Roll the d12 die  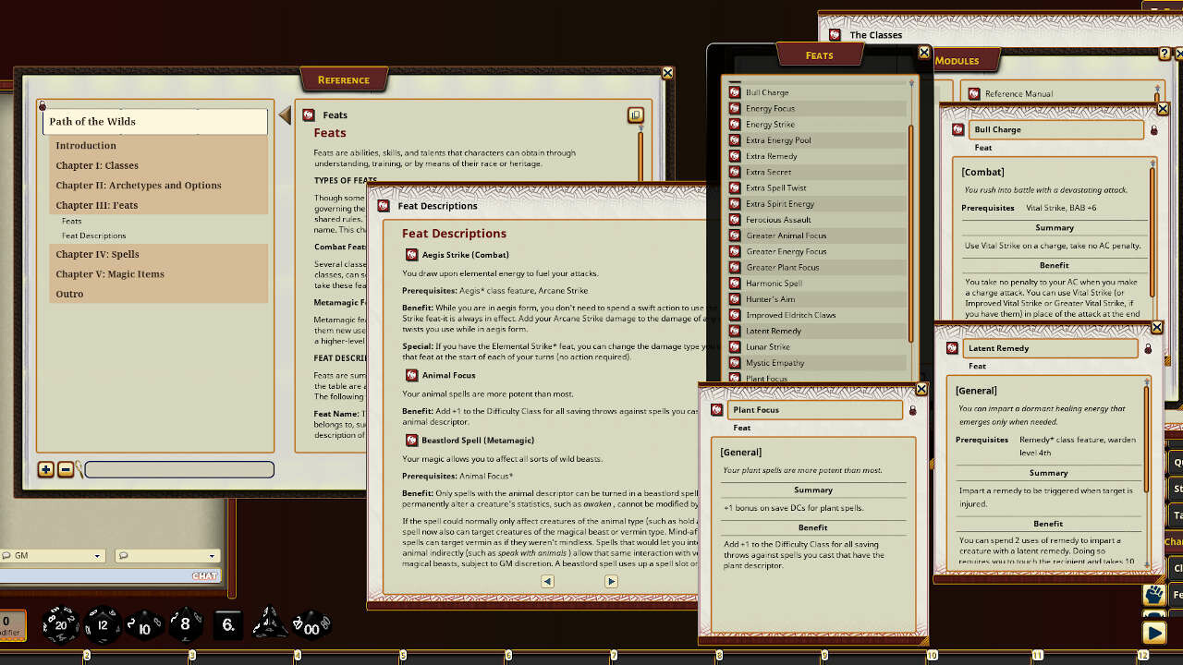click(102, 624)
